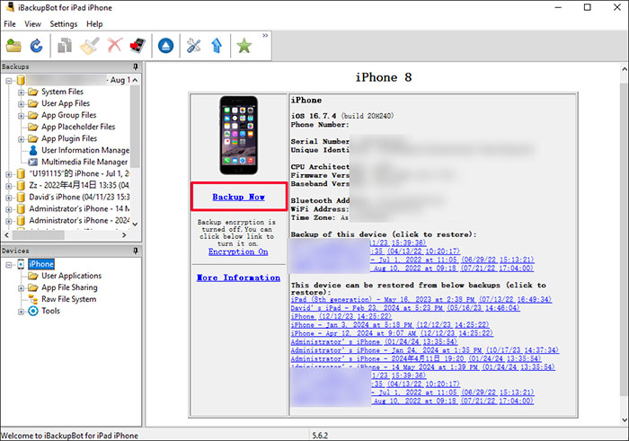Image resolution: width=629 pixels, height=441 pixels.
Task: Pin the Devices panel
Action: coord(136,251)
